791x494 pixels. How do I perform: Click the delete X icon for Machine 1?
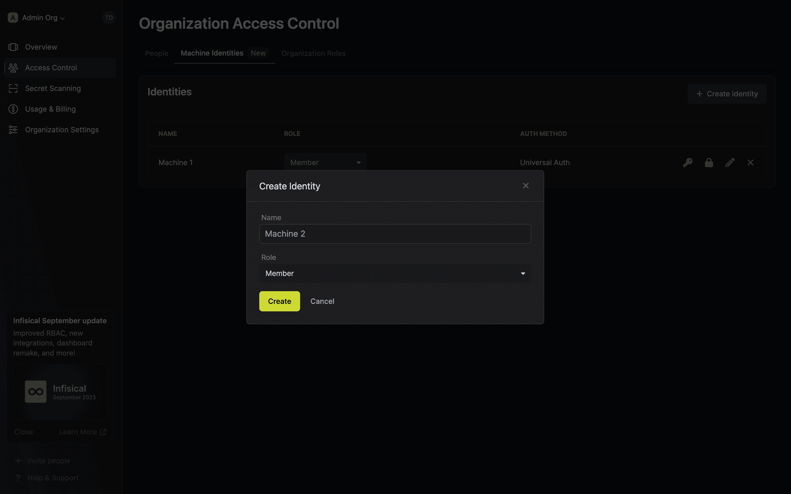pos(751,162)
